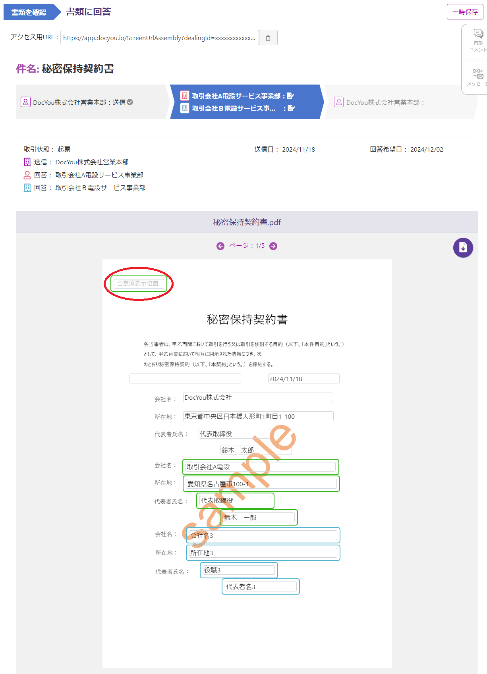
Task: Copy the access URL with clipboard icon
Action: 268,38
